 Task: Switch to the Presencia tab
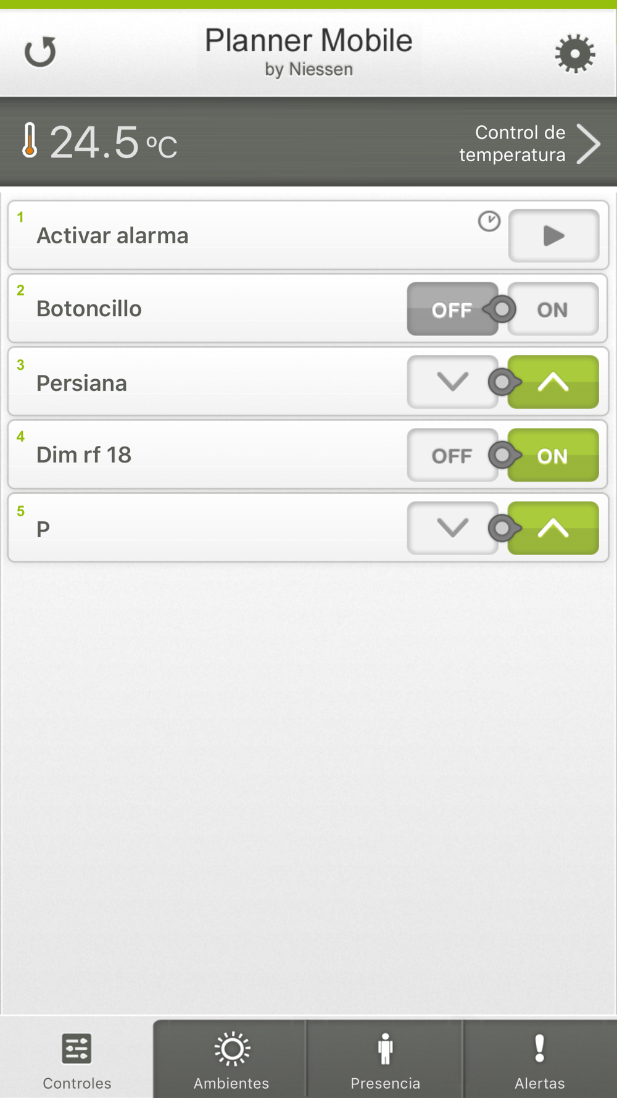(x=385, y=1059)
